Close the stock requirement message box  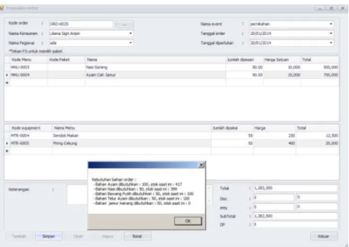point(201,165)
